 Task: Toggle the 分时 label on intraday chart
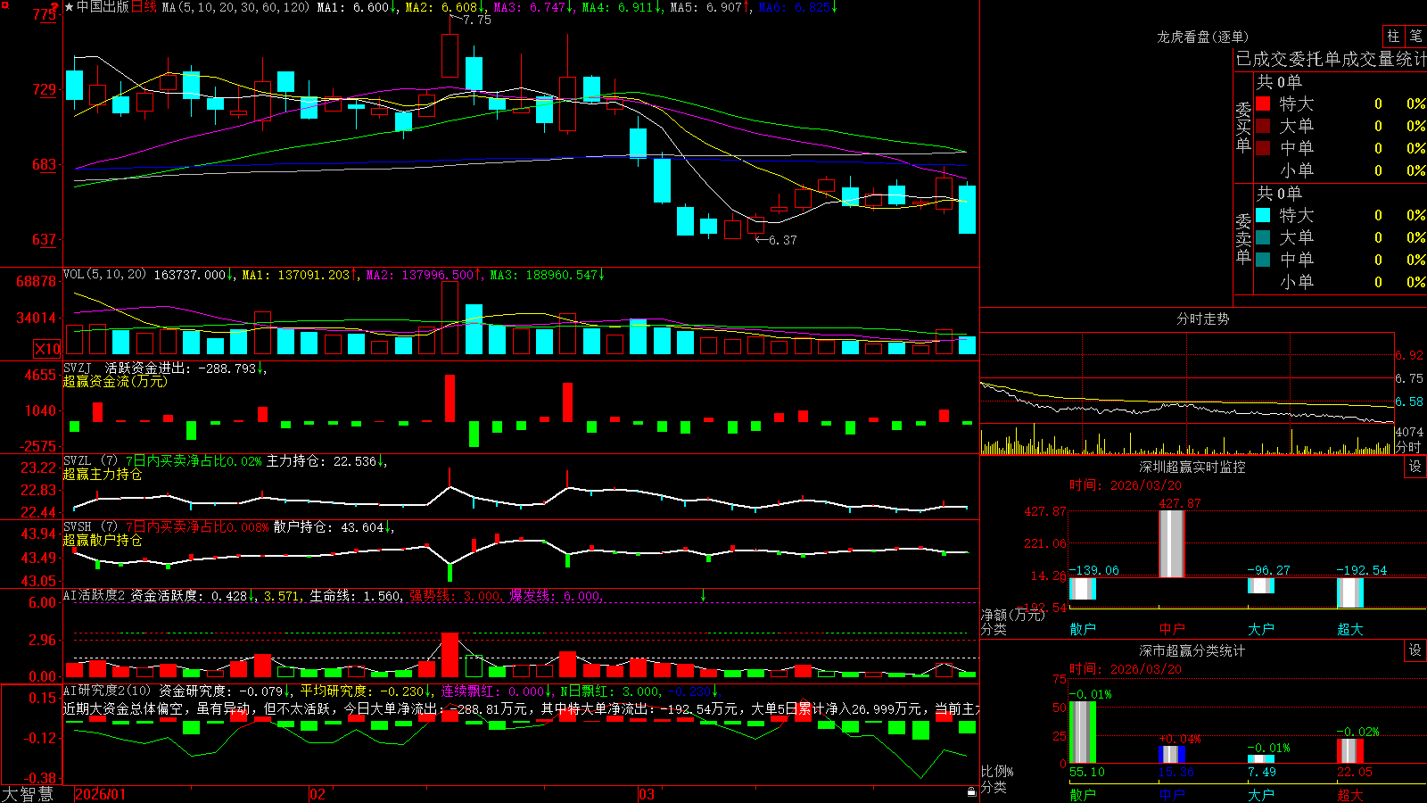[x=1408, y=447]
